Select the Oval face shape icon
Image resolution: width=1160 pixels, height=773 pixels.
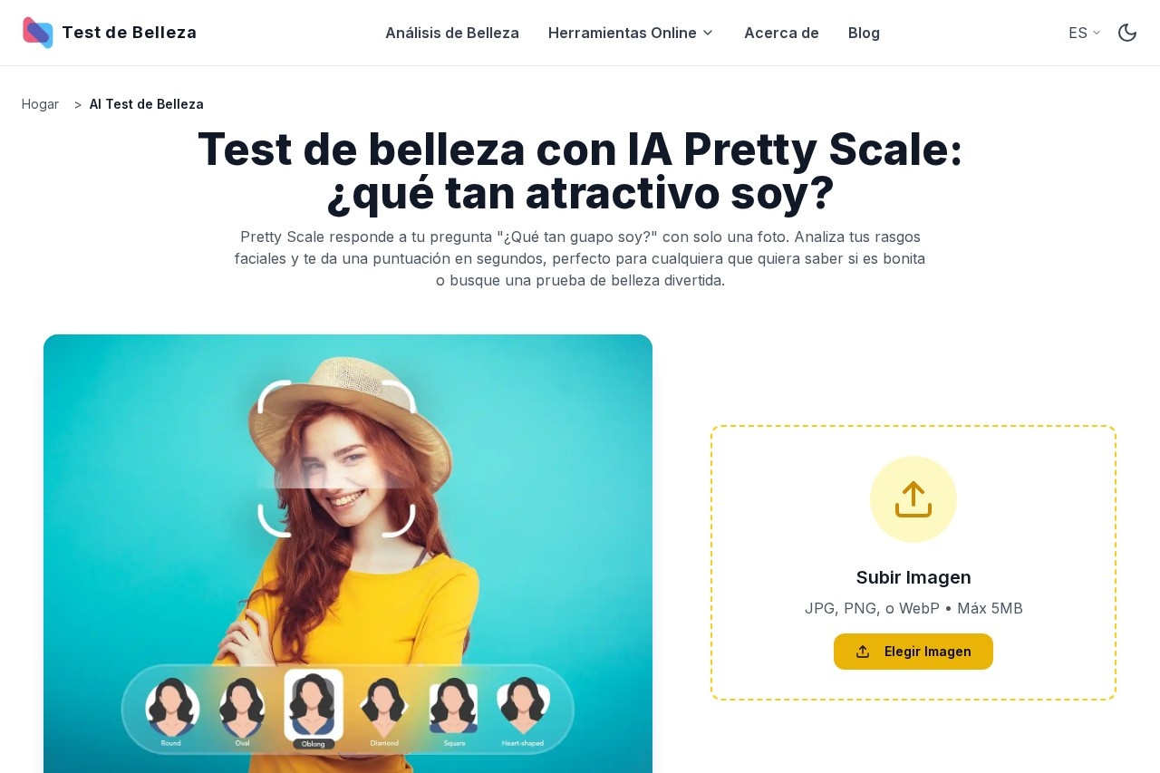click(x=242, y=711)
